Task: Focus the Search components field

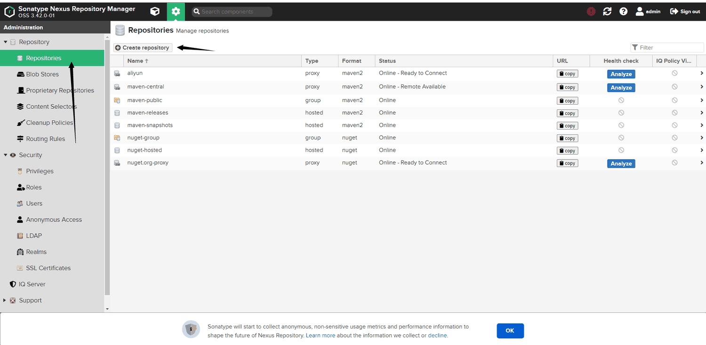Action: [232, 12]
